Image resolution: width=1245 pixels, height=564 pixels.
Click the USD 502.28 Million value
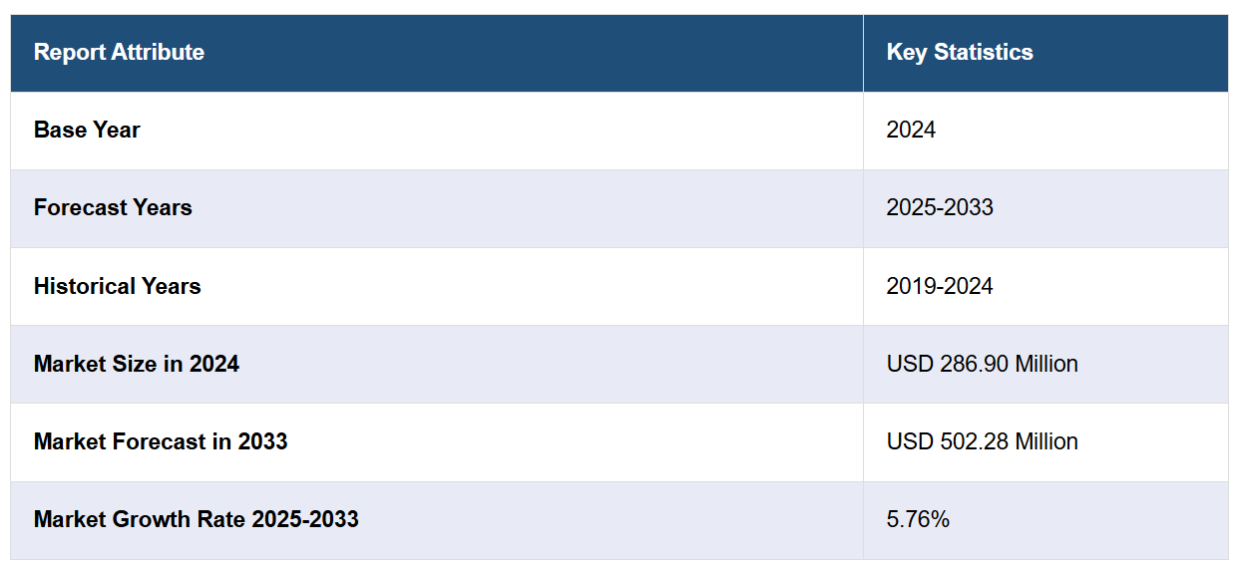[982, 441]
